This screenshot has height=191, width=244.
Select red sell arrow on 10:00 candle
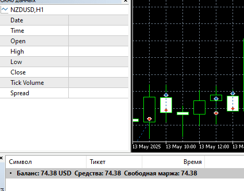pyautogui.click(x=166, y=110)
